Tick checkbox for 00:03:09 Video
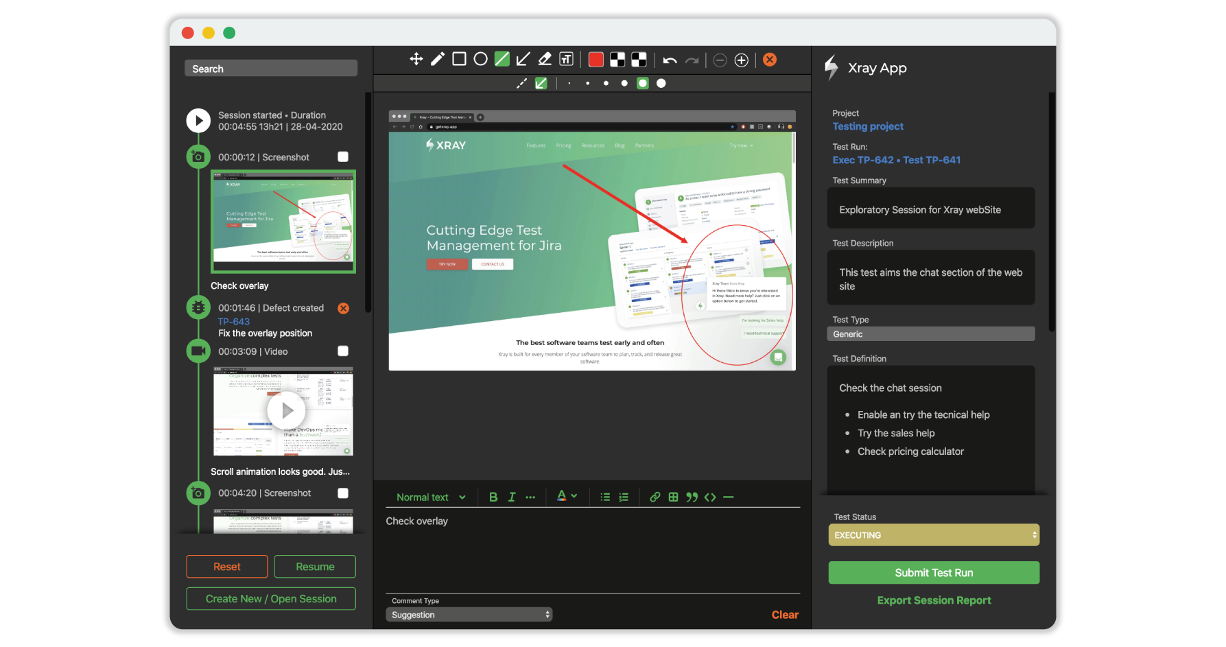1226x647 pixels. pyautogui.click(x=343, y=351)
